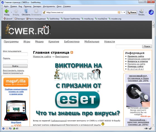The width and height of the screenshot is (156, 132).
Task: Open the Правка menu
Action: 14,6
